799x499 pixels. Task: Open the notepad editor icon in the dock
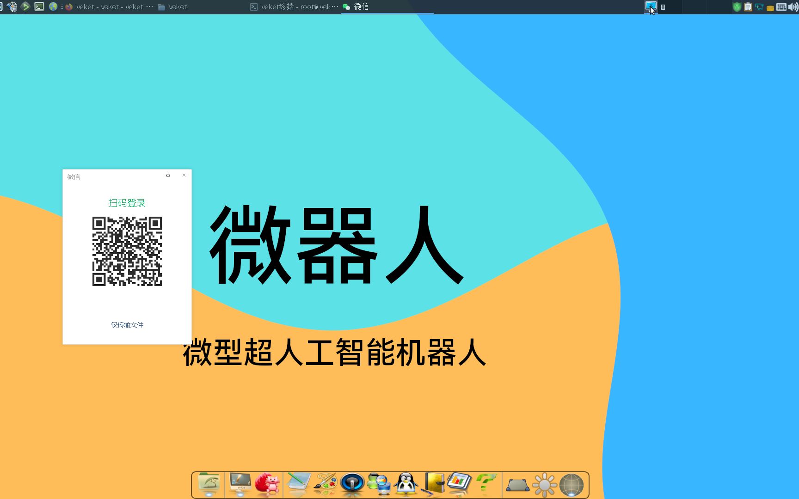(x=298, y=484)
